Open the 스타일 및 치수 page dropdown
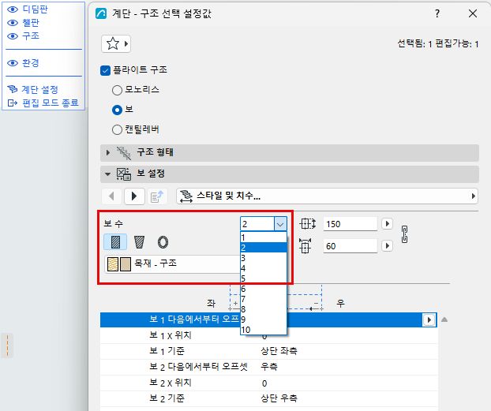This screenshot has width=491, height=411. coord(328,196)
